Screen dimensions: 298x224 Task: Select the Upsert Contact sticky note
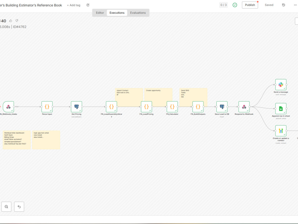coord(129,95)
